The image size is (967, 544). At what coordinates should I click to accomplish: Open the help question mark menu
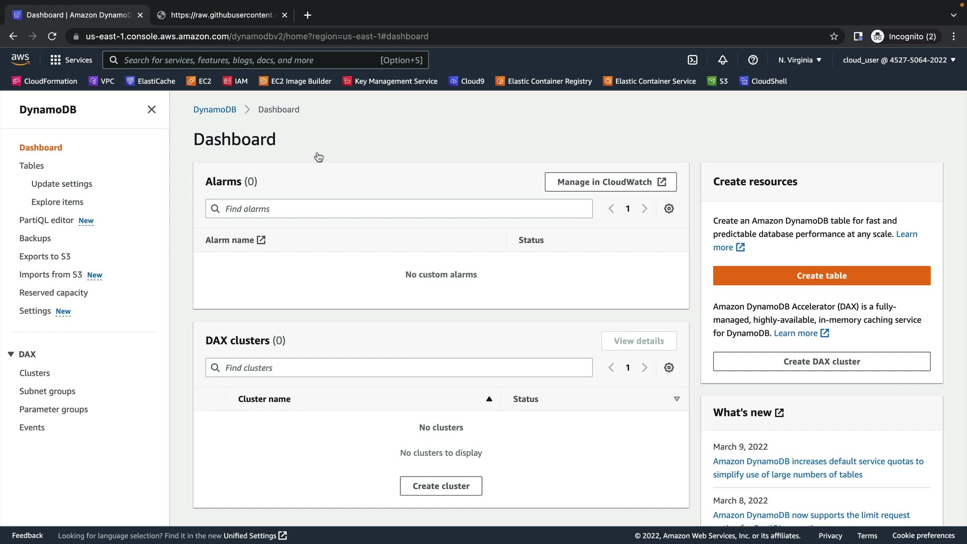pos(752,60)
